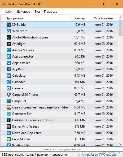Sort list by Установлено column

pyautogui.click(x=103, y=18)
